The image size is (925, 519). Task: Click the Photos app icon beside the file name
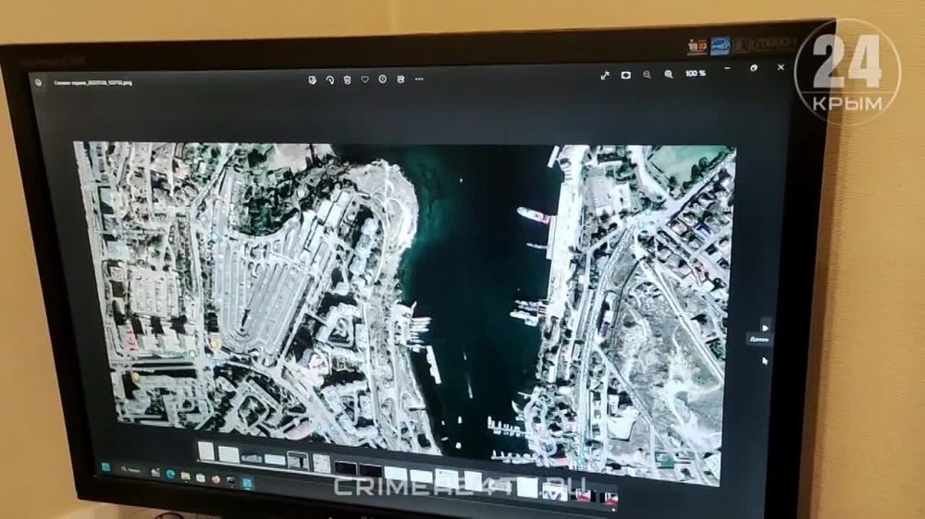38,83
